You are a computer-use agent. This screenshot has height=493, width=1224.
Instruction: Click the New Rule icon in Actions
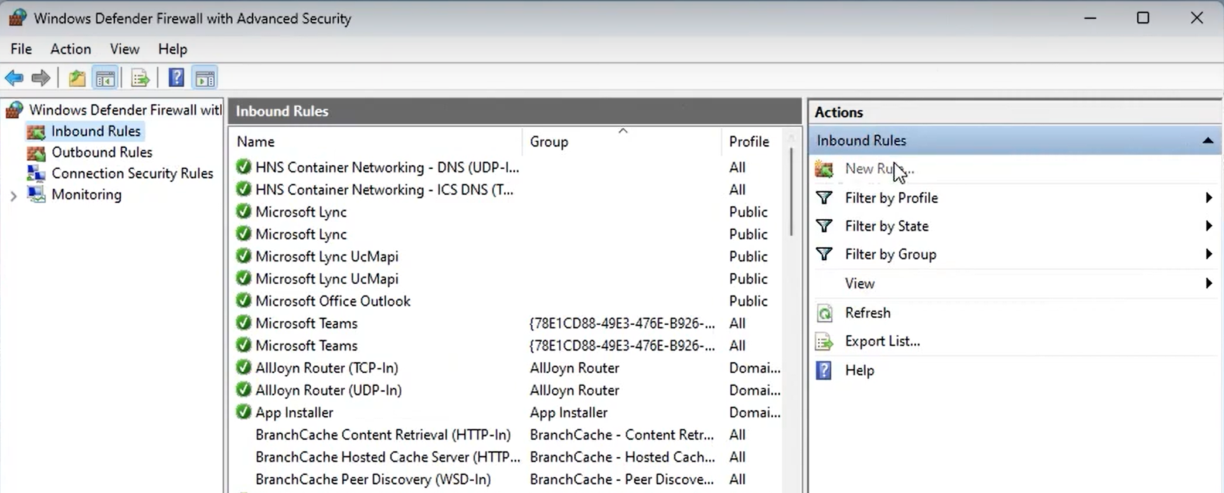click(824, 169)
